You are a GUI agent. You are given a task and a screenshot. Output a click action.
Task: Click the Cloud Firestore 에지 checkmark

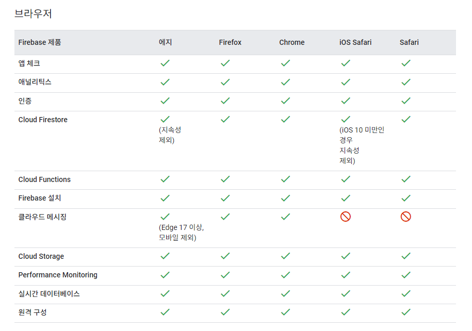click(165, 120)
